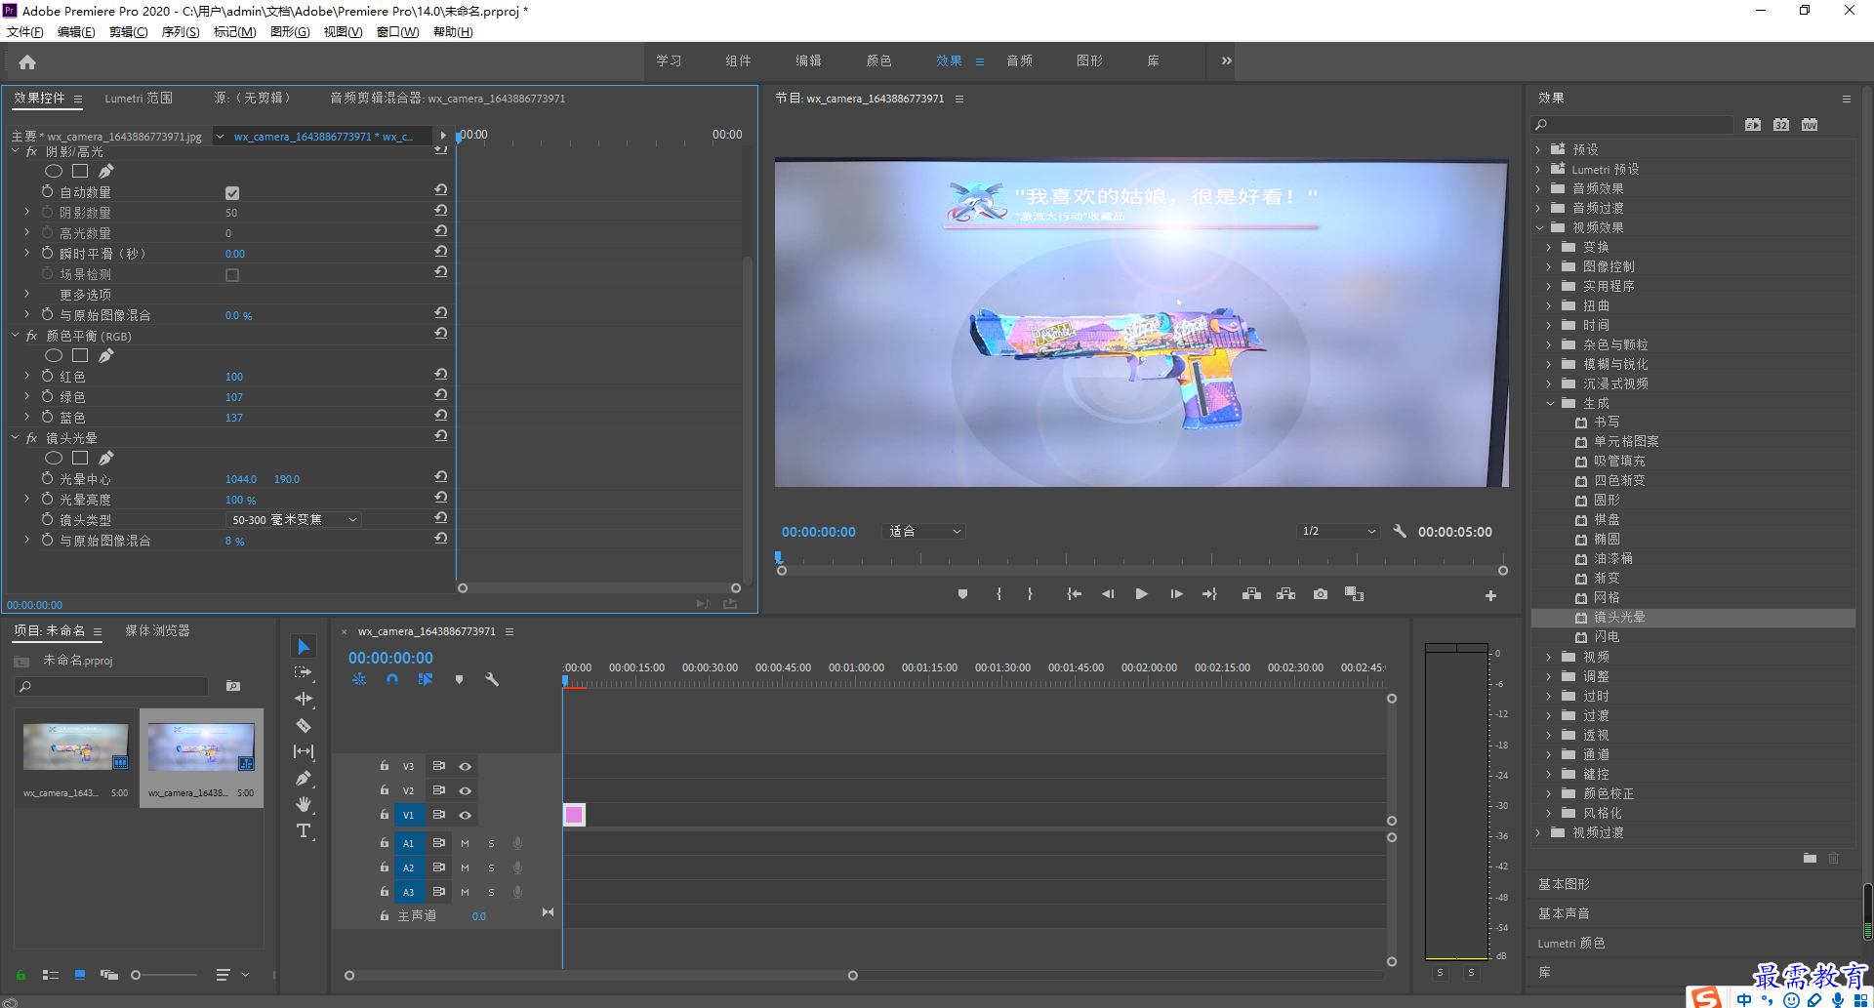Export frame with camera icon

point(1321,594)
